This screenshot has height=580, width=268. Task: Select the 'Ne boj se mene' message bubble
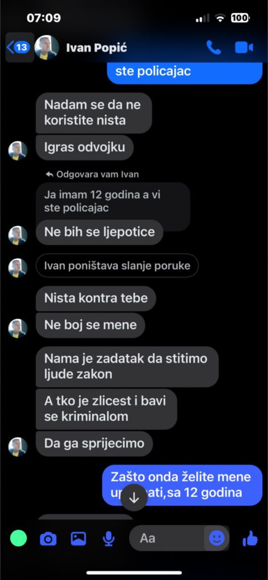click(90, 325)
